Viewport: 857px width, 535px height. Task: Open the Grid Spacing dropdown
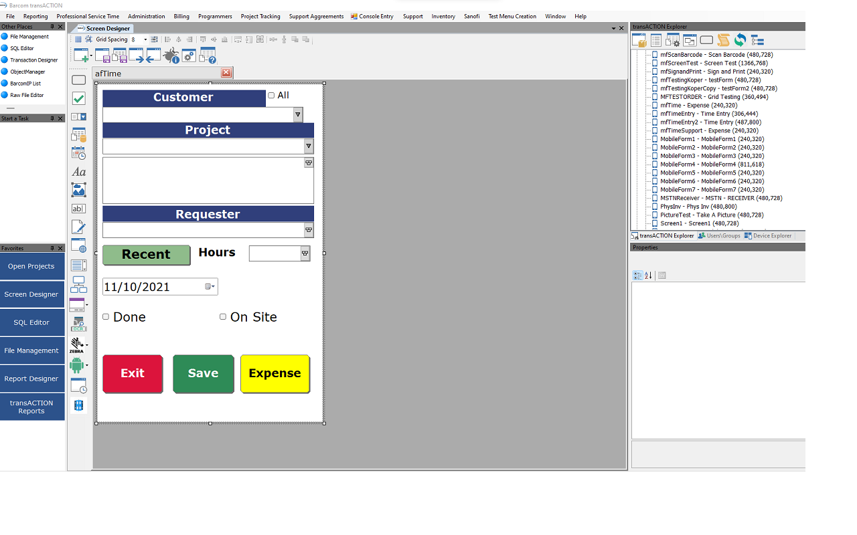coord(145,39)
